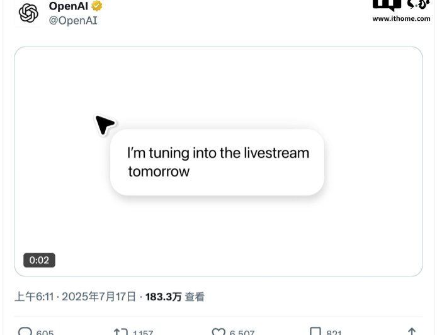The image size is (437, 335).
Task: Click the ithome logo watermark
Action: click(400, 5)
